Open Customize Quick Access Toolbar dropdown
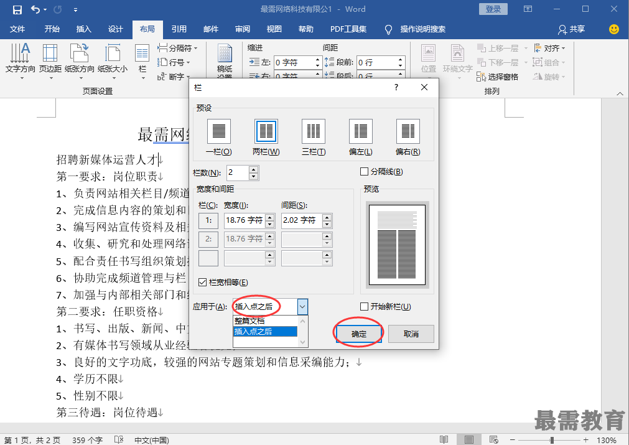 coord(75,9)
